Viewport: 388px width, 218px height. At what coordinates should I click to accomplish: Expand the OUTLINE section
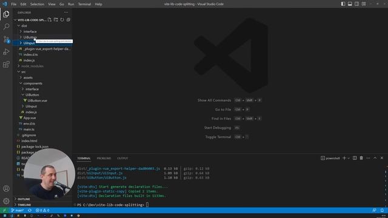pos(42,199)
